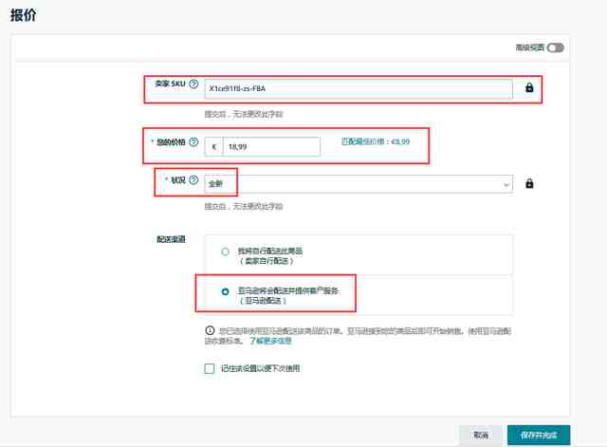Click the price input showing 18,99
The width and height of the screenshot is (607, 447).
271,147
